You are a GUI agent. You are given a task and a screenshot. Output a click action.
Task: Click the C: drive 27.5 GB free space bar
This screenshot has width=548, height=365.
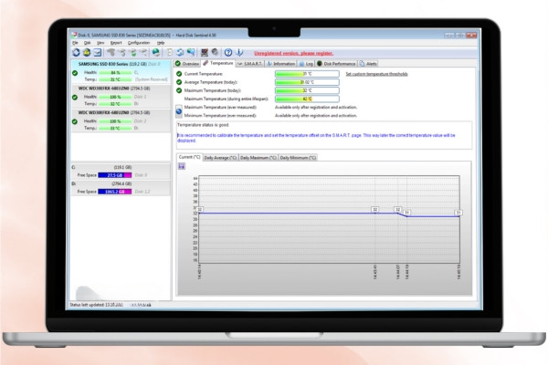tap(115, 175)
